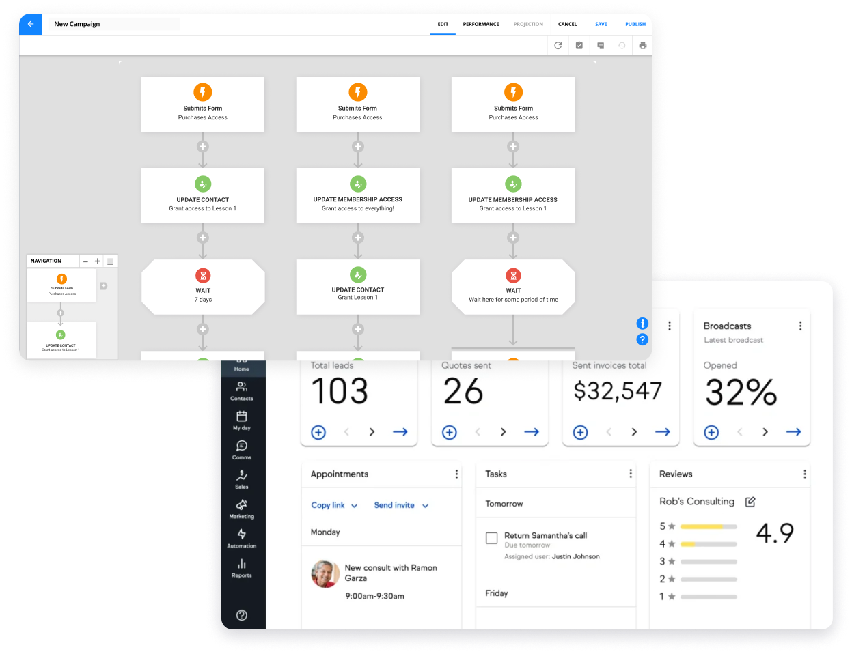Expand the Copy link dropdown
The width and height of the screenshot is (852, 654).
[333, 505]
